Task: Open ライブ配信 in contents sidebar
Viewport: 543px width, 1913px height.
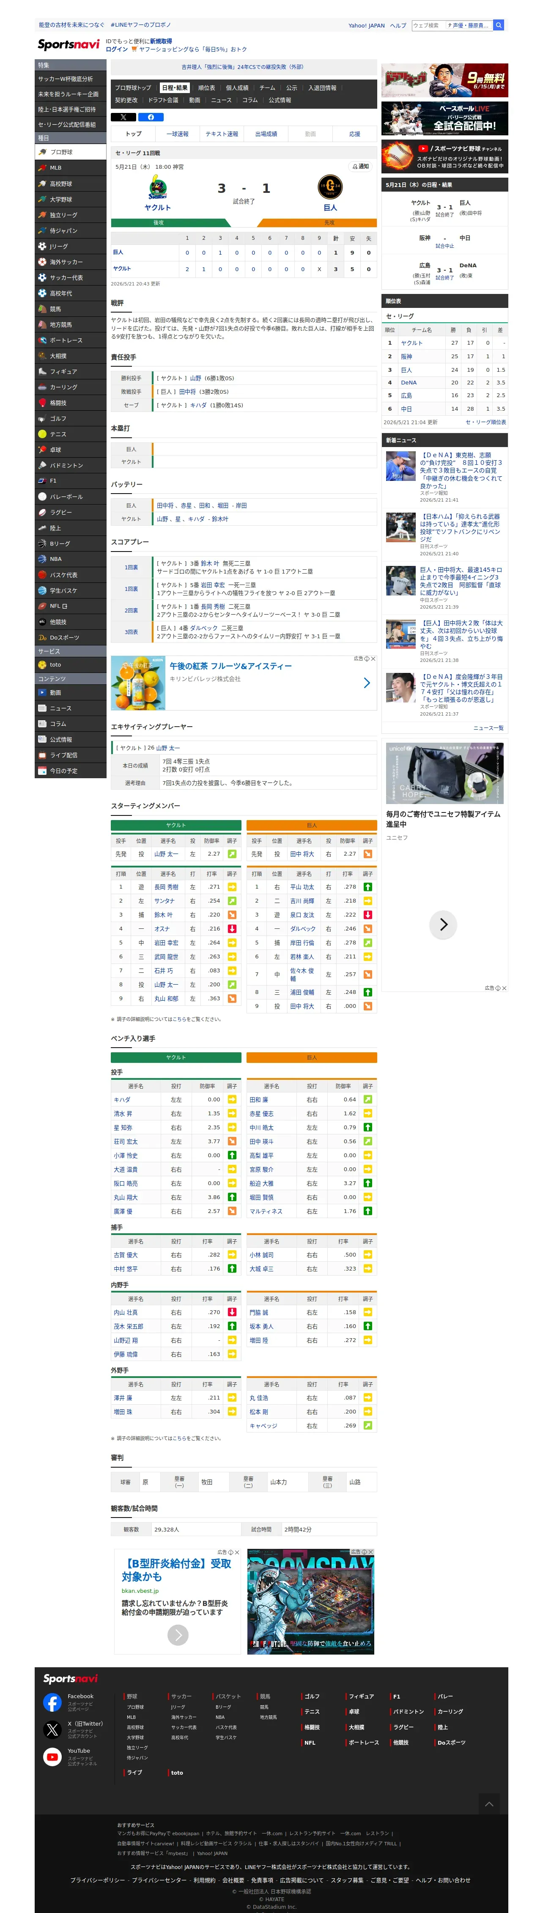Action: point(71,755)
